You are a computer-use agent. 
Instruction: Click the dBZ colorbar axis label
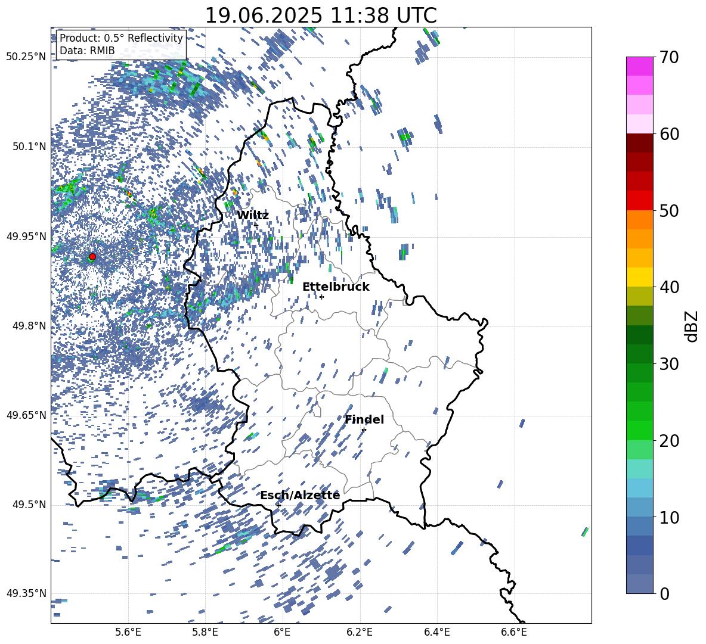[692, 326]
